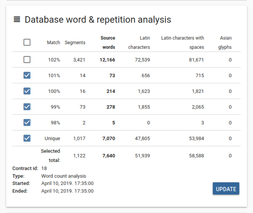Click the Contract id value 18
The width and height of the screenshot is (253, 213).
tap(44, 168)
